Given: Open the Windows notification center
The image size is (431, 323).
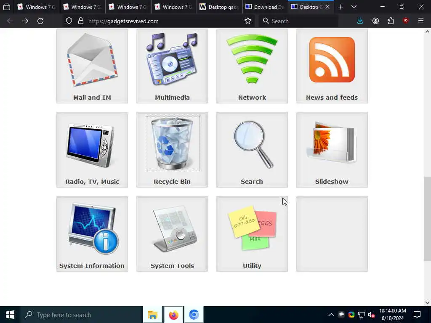Looking at the screenshot, I should pyautogui.click(x=417, y=315).
